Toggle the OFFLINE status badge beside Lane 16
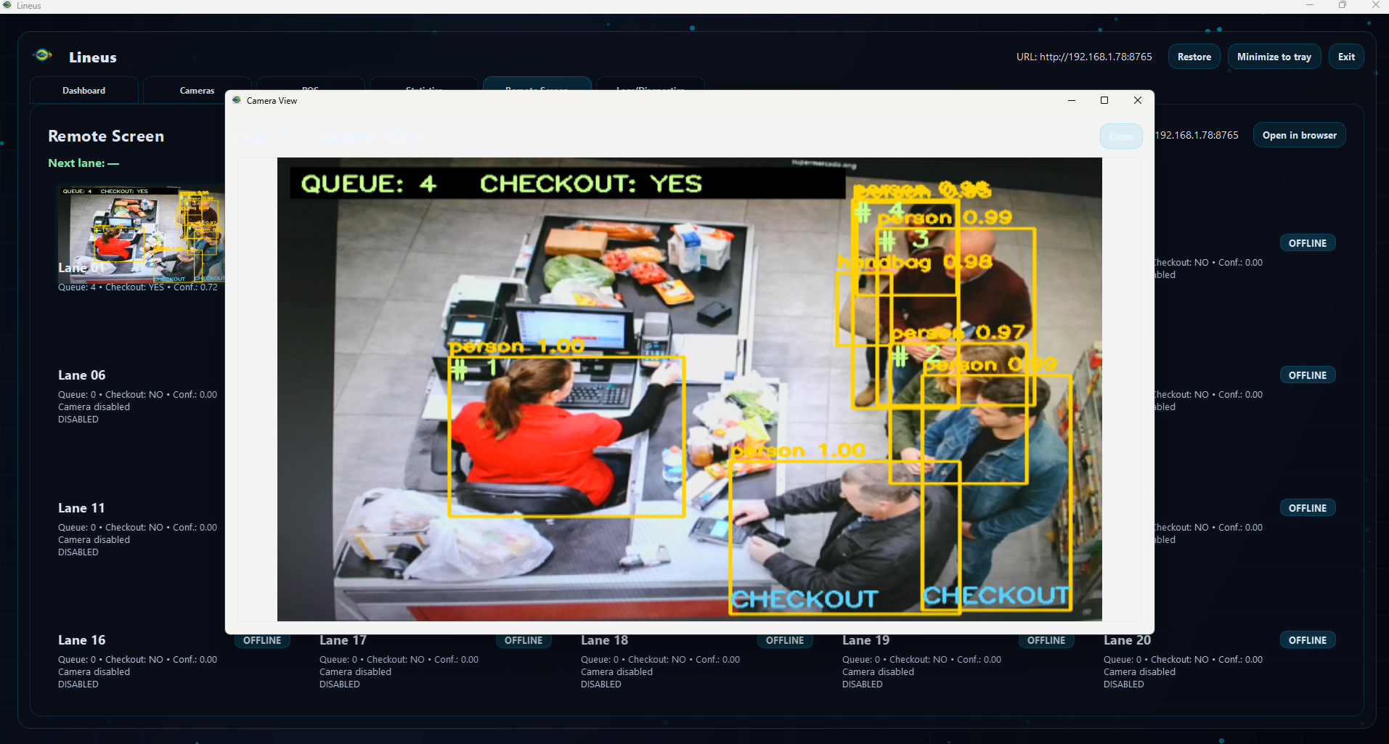The image size is (1389, 744). click(261, 640)
